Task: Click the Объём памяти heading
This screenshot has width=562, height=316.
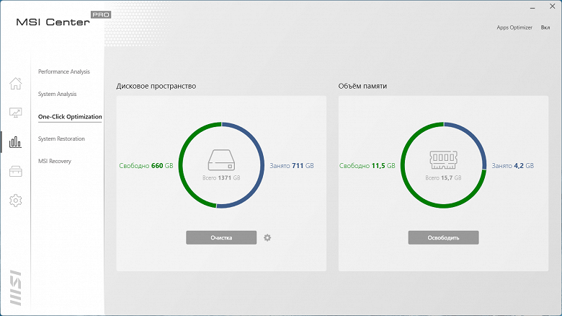Action: (x=362, y=86)
